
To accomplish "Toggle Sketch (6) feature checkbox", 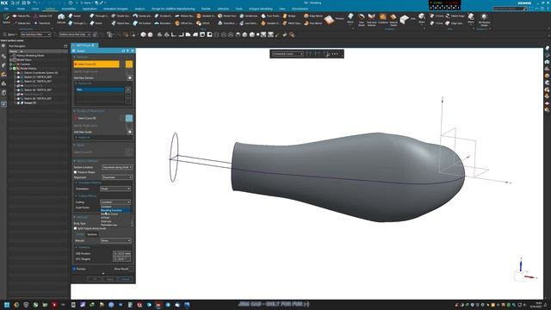I will click(x=18, y=99).
